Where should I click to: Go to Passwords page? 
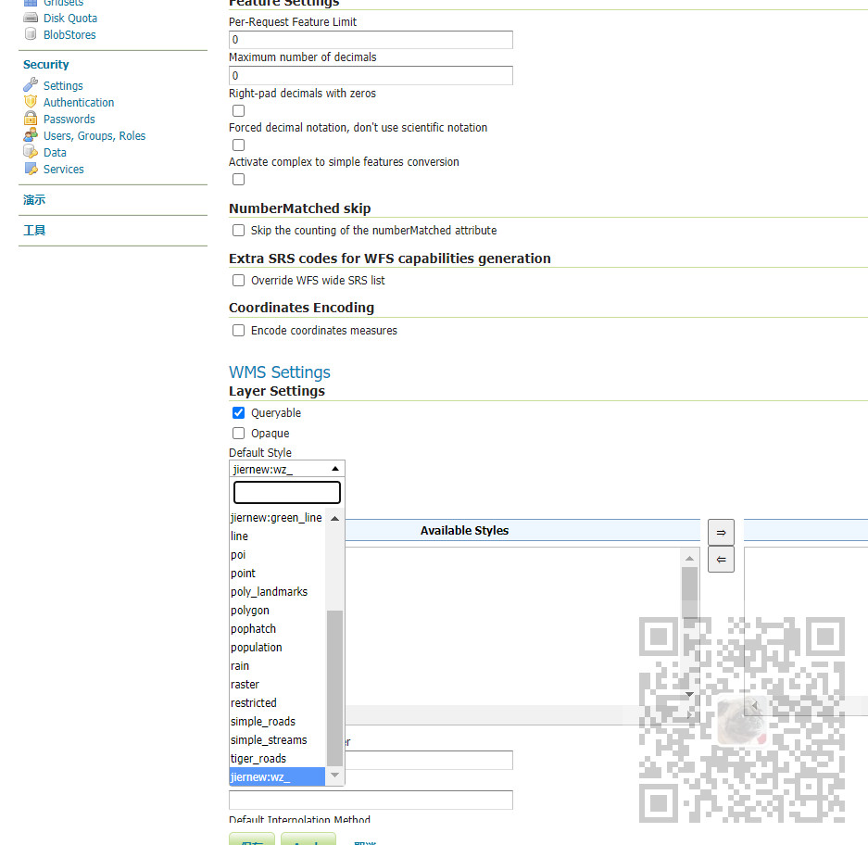pyautogui.click(x=69, y=119)
